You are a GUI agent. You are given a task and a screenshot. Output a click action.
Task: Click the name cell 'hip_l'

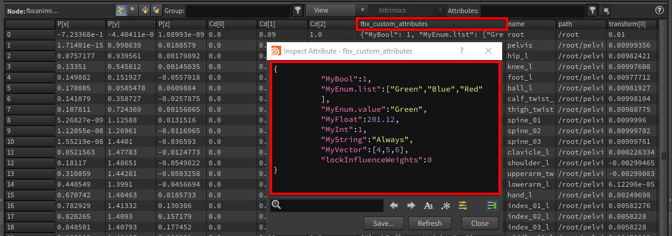531,56
